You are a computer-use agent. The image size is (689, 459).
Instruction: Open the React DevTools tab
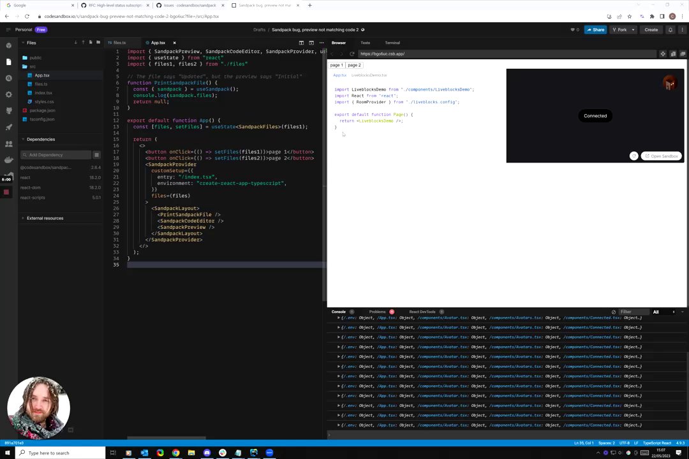point(422,312)
